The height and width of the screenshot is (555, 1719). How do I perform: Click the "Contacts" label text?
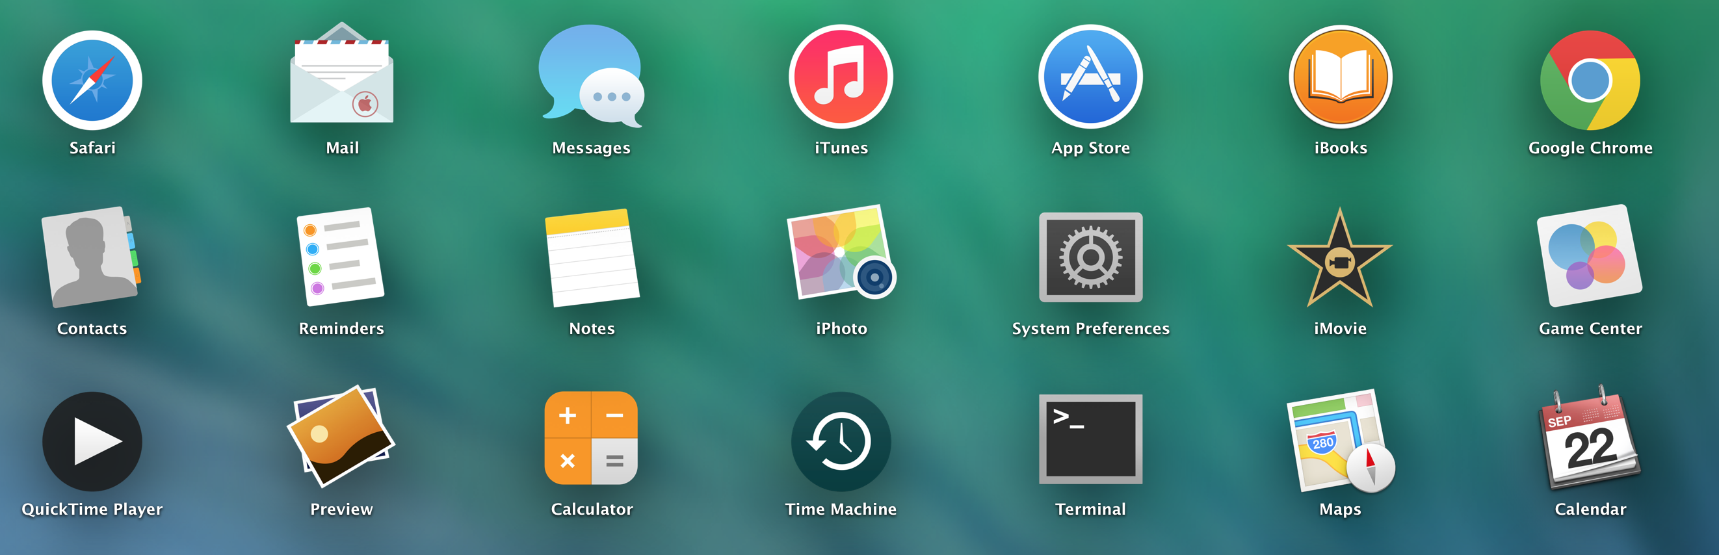(x=92, y=329)
